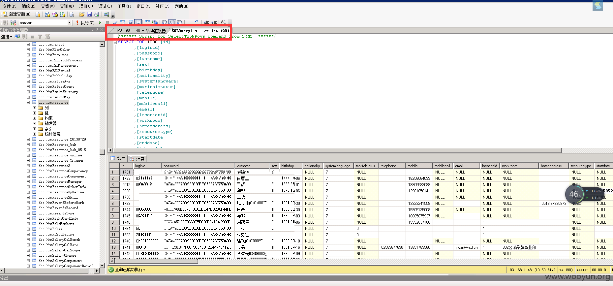Click the Increase Indent icon

[214, 23]
